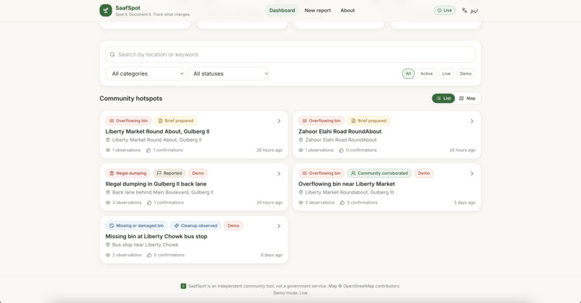Open Overflowing bin near Liberty Market title
Viewport: 581px width, 303px height.
click(347, 184)
